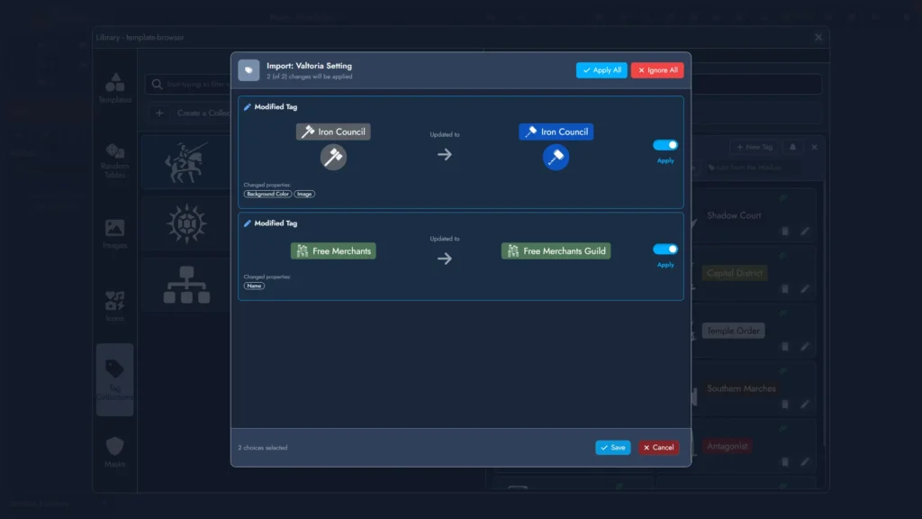Click the Image changed property chip
Screen dimensions: 922x519
click(304, 194)
